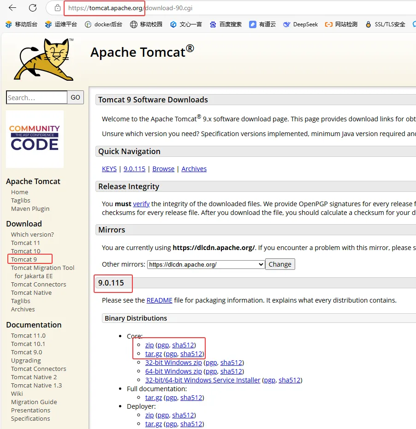This screenshot has width=416, height=429.
Task: Jump to 9.0.115 in Quick Navigation
Action: 134,169
